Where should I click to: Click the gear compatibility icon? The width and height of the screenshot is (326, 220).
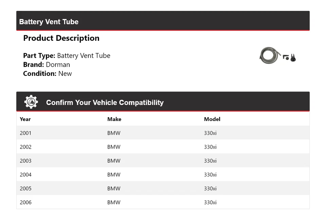pos(31,102)
